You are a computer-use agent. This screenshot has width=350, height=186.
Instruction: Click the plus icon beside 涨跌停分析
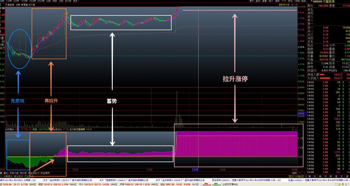coord(293,5)
